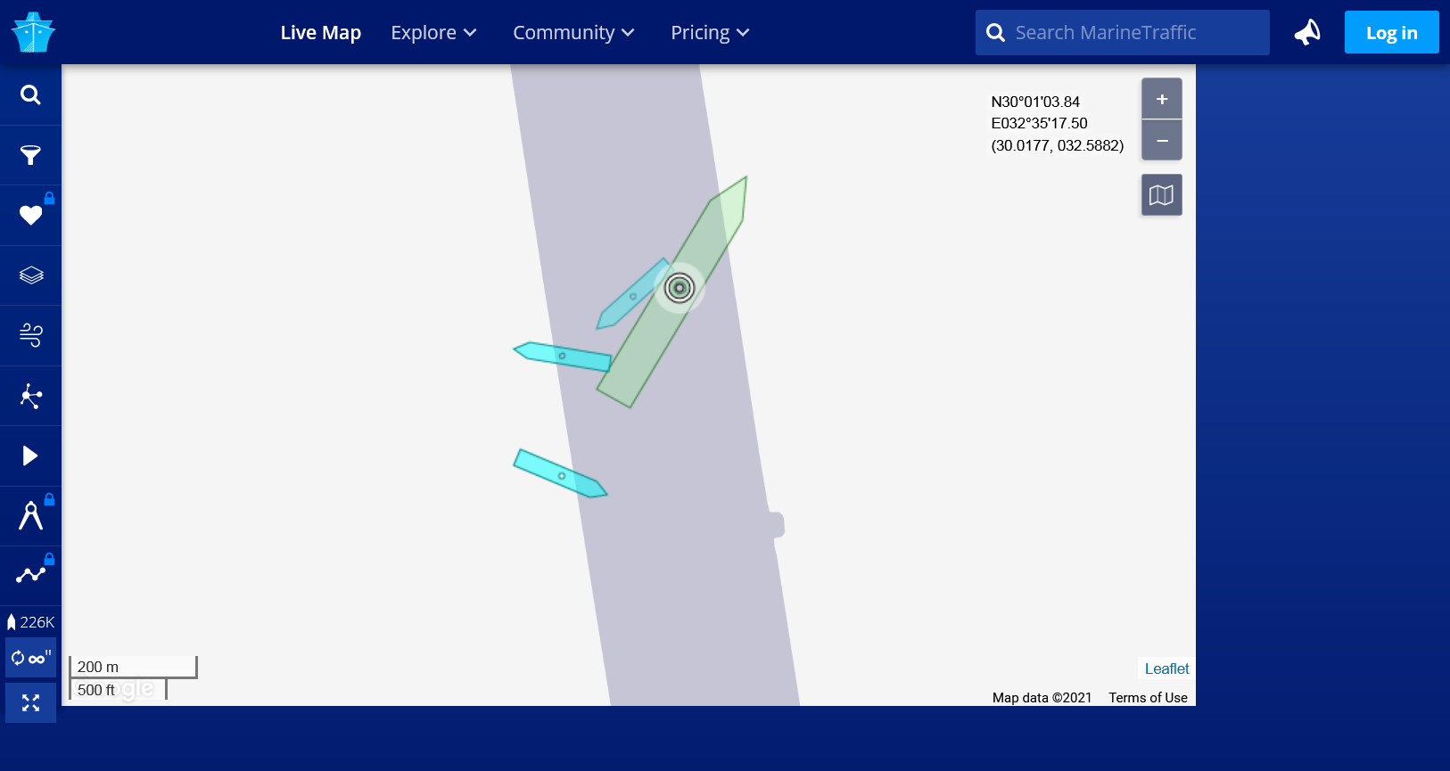The height and width of the screenshot is (771, 1450).
Task: Select the middle cyan tug vessel
Action: point(563,356)
